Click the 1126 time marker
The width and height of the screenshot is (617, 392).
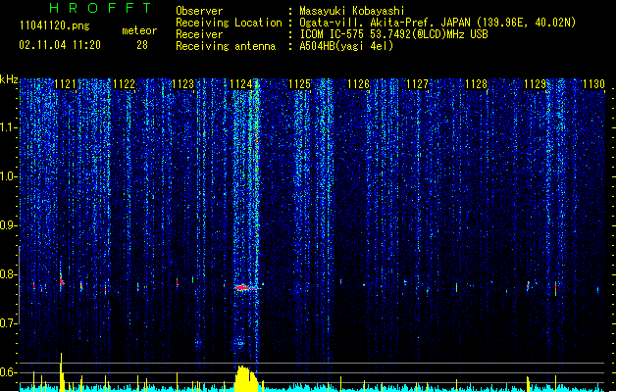click(358, 84)
